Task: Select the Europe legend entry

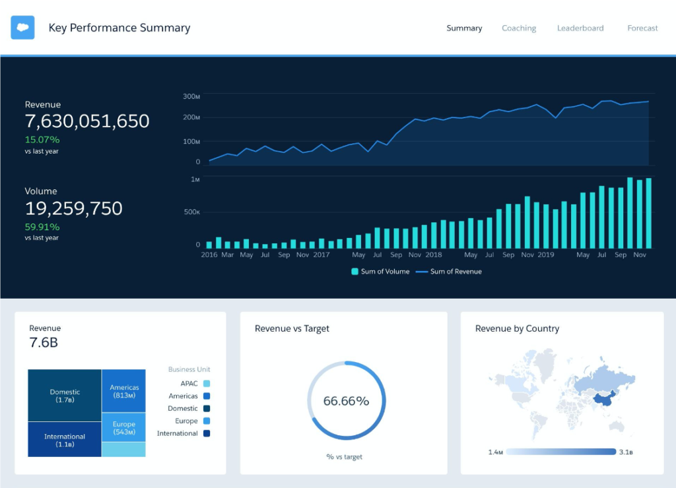Action: [207, 421]
